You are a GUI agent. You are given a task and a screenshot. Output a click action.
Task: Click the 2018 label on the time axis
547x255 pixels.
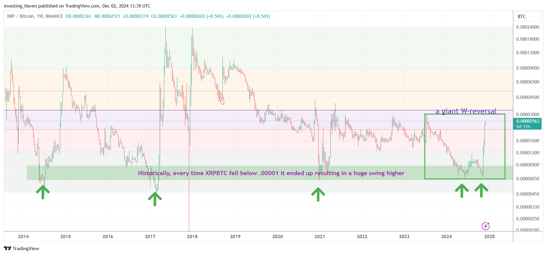192,236
